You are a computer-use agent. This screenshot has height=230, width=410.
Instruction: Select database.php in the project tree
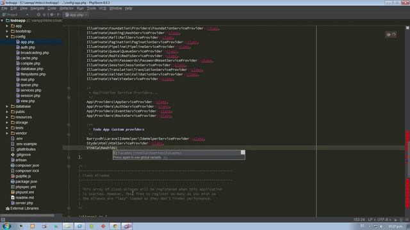click(x=31, y=69)
